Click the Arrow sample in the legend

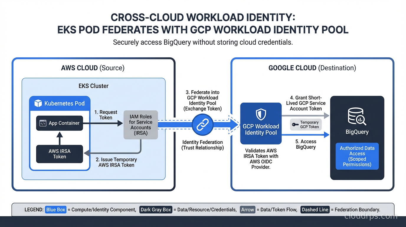(247, 210)
